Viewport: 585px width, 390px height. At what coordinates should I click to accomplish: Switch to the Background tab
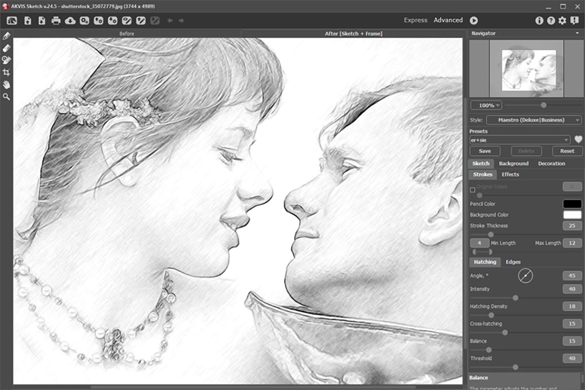coord(513,164)
